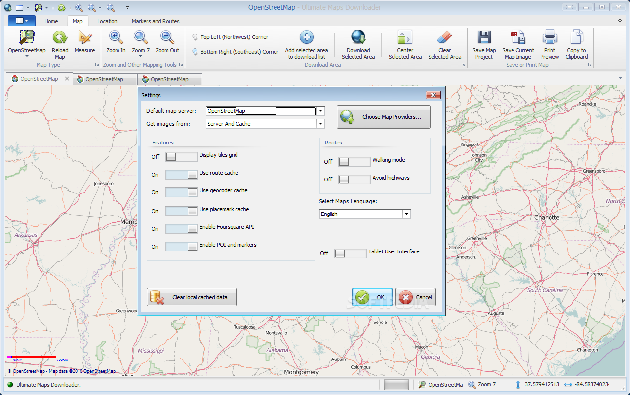Screen dimensions: 630x395
Task: Click the Montgomery city label on the map
Action: (x=301, y=372)
